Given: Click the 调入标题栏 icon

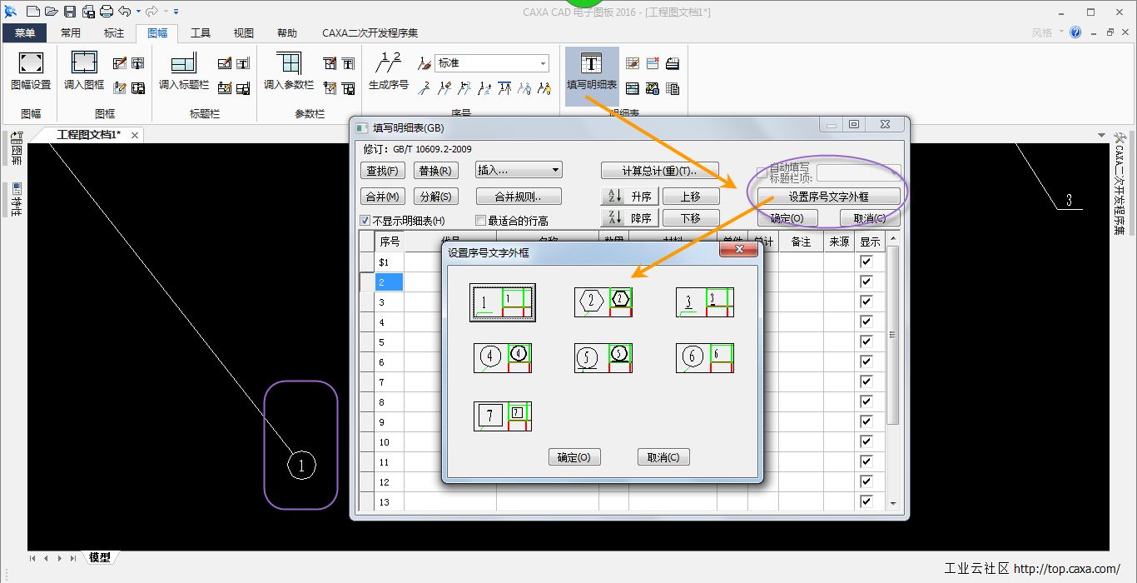Looking at the screenshot, I should tap(183, 63).
